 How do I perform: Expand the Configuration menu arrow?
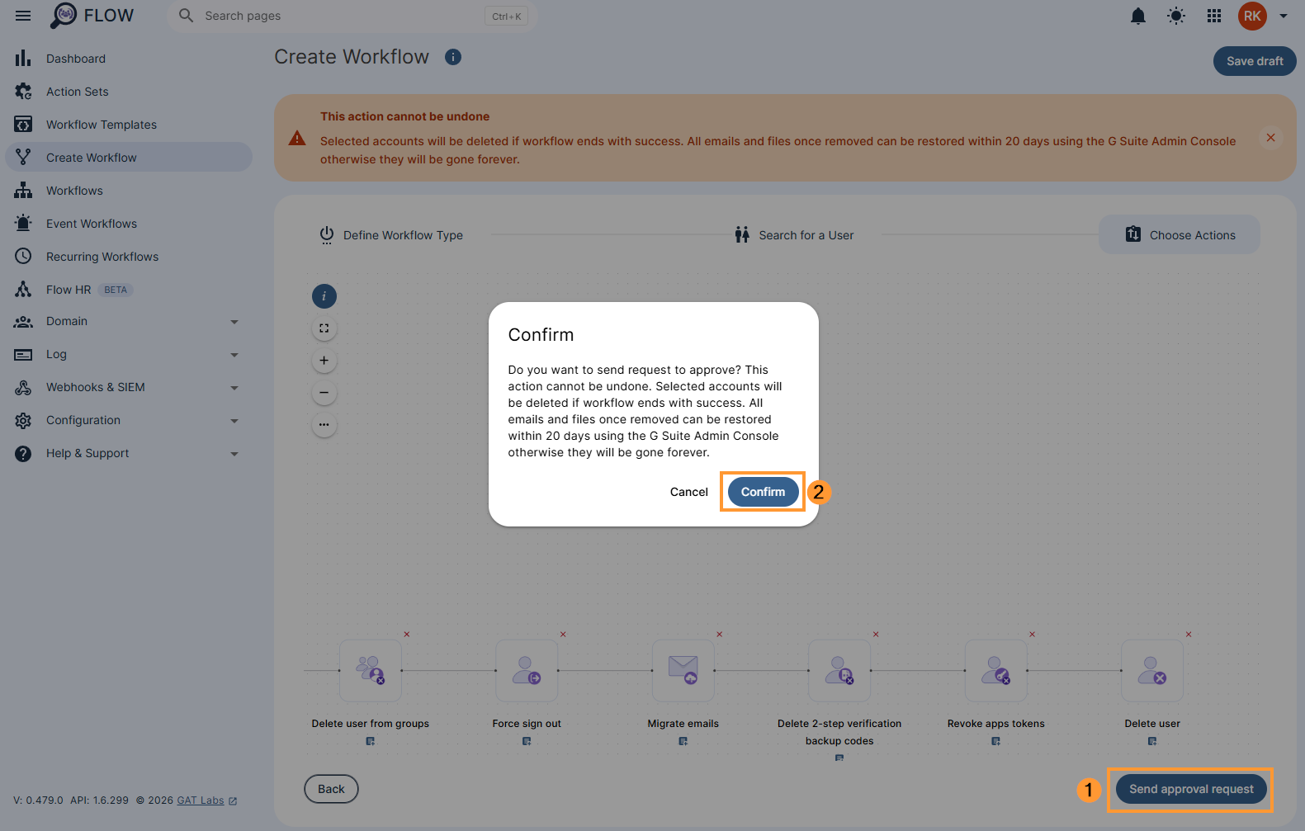click(234, 421)
